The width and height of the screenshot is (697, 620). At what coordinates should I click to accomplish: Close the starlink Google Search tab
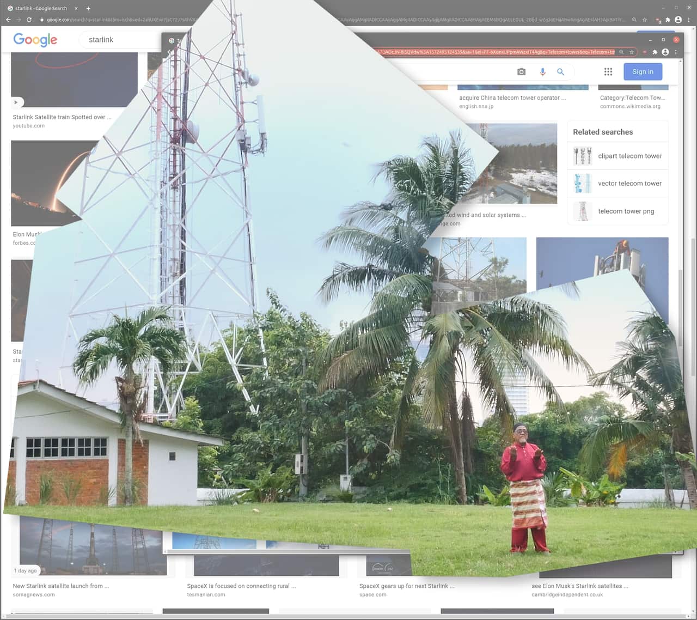coord(76,8)
